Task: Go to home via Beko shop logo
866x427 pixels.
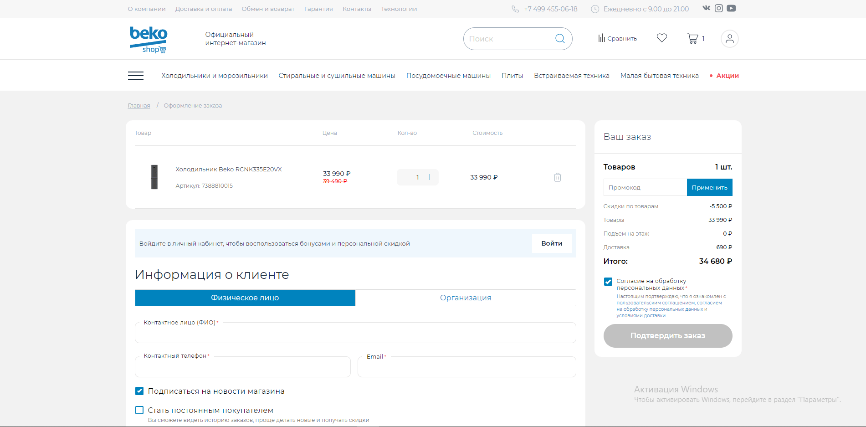Action: (x=149, y=40)
